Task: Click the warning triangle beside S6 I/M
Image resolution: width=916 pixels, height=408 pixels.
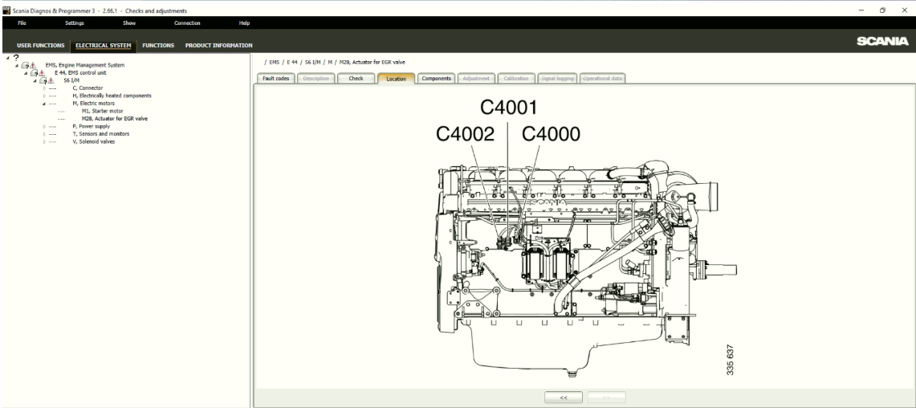Action: (51, 80)
